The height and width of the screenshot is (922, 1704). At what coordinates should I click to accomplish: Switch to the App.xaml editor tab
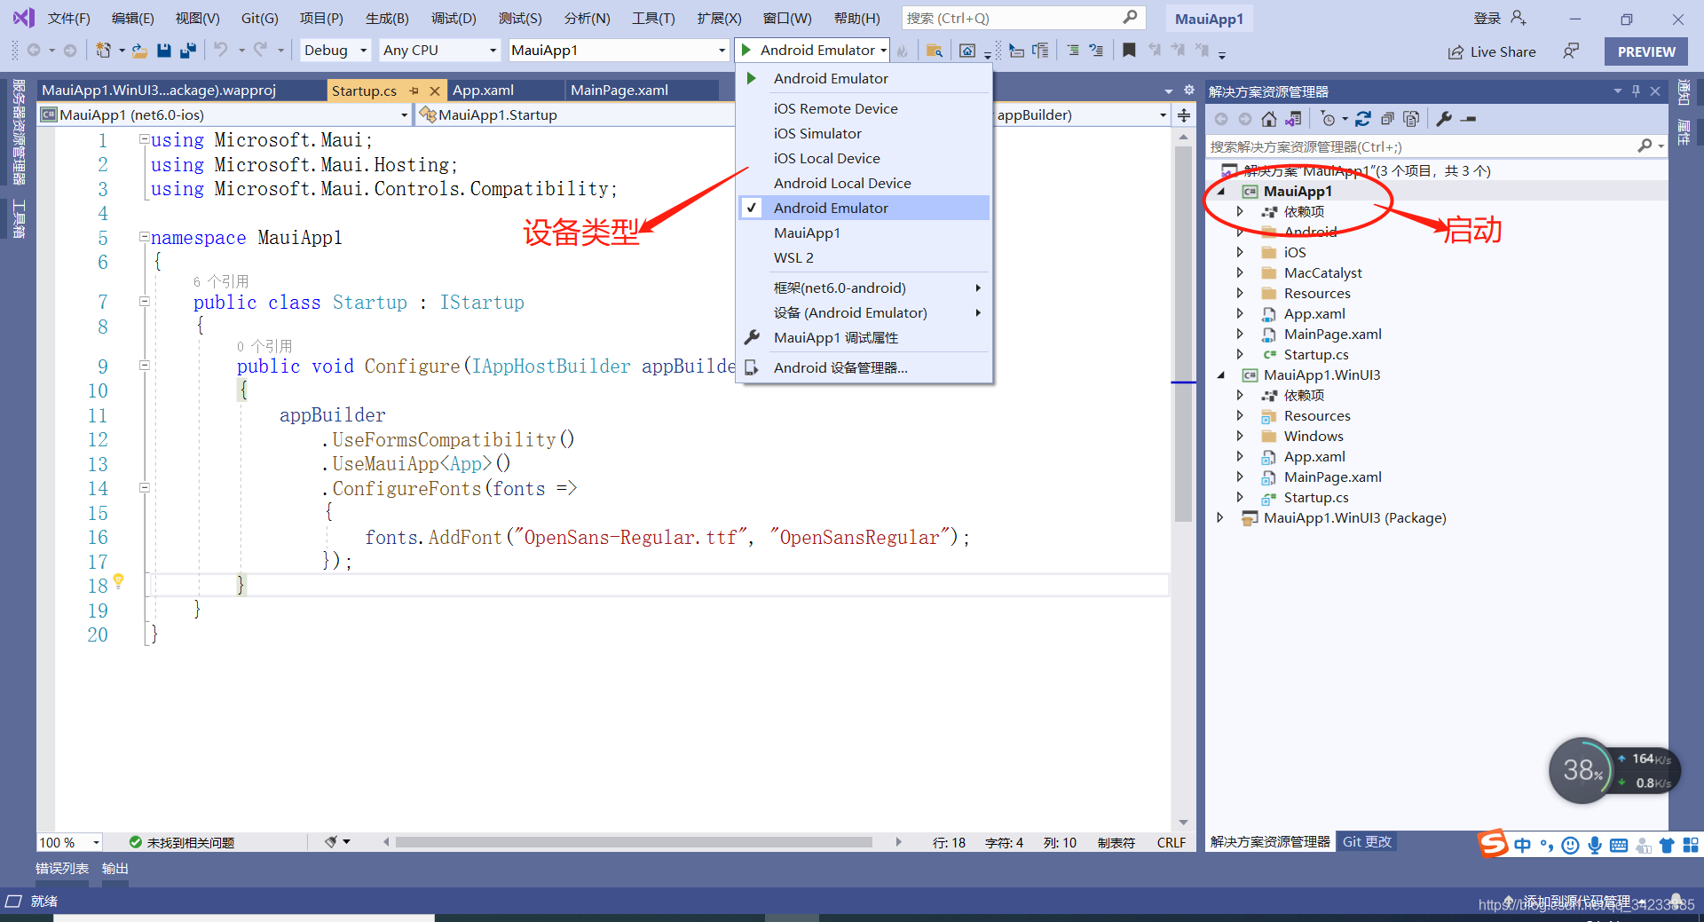coord(483,91)
